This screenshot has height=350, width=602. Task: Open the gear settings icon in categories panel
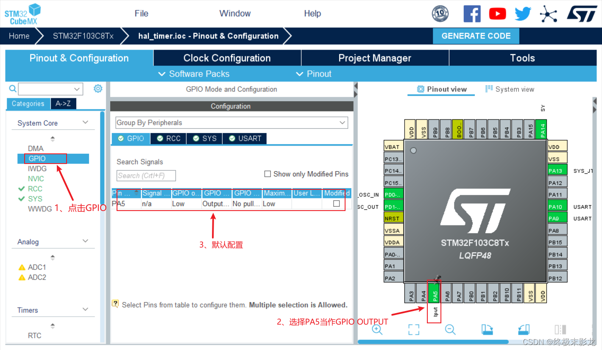pyautogui.click(x=98, y=88)
